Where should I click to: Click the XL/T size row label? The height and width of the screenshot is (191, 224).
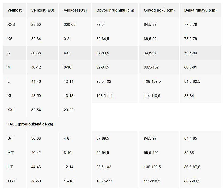pos(12,181)
